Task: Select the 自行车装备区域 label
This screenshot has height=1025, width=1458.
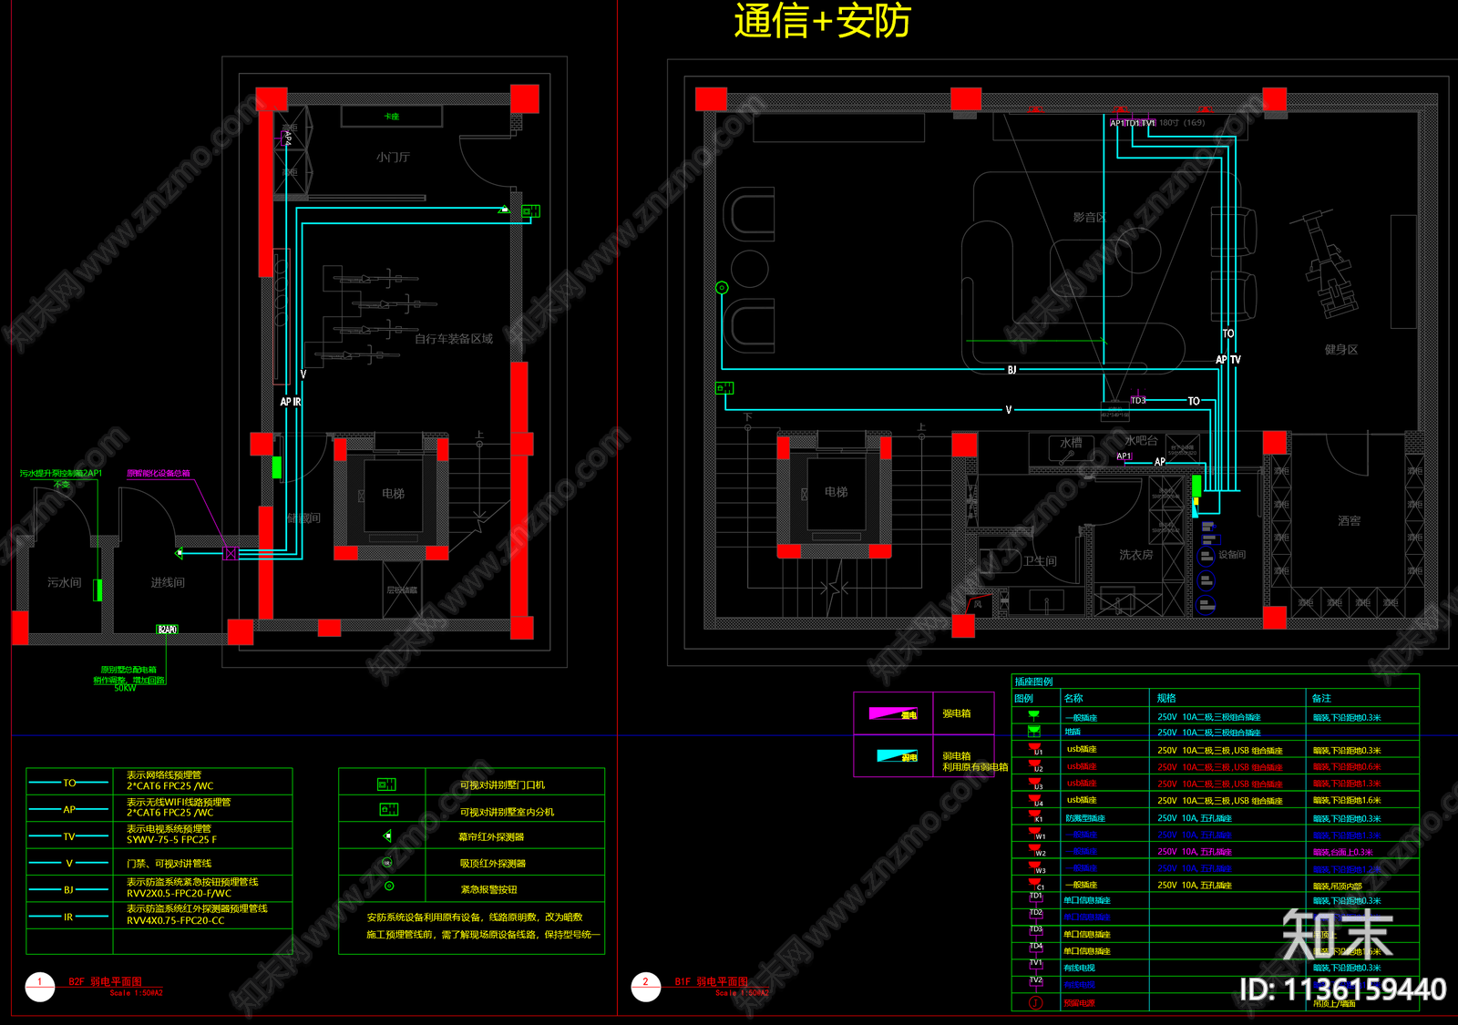Action: (x=454, y=339)
